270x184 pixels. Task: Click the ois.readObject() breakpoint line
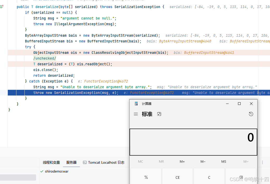pyautogui.click(x=139, y=64)
